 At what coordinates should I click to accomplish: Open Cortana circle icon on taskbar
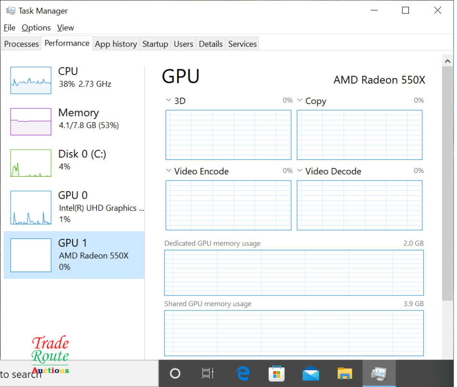(x=175, y=374)
